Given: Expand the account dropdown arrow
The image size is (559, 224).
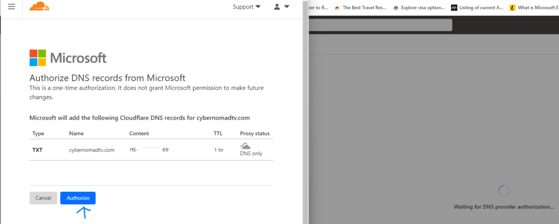Looking at the screenshot, I should coord(287,7).
